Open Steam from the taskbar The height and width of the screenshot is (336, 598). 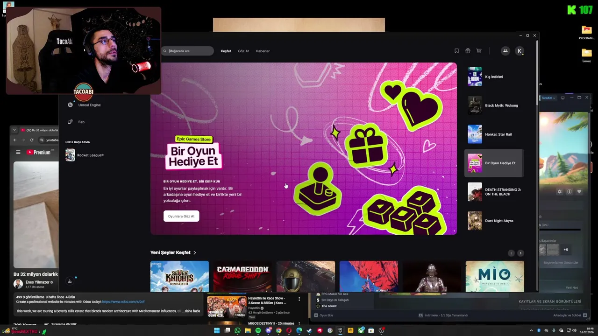coord(309,330)
